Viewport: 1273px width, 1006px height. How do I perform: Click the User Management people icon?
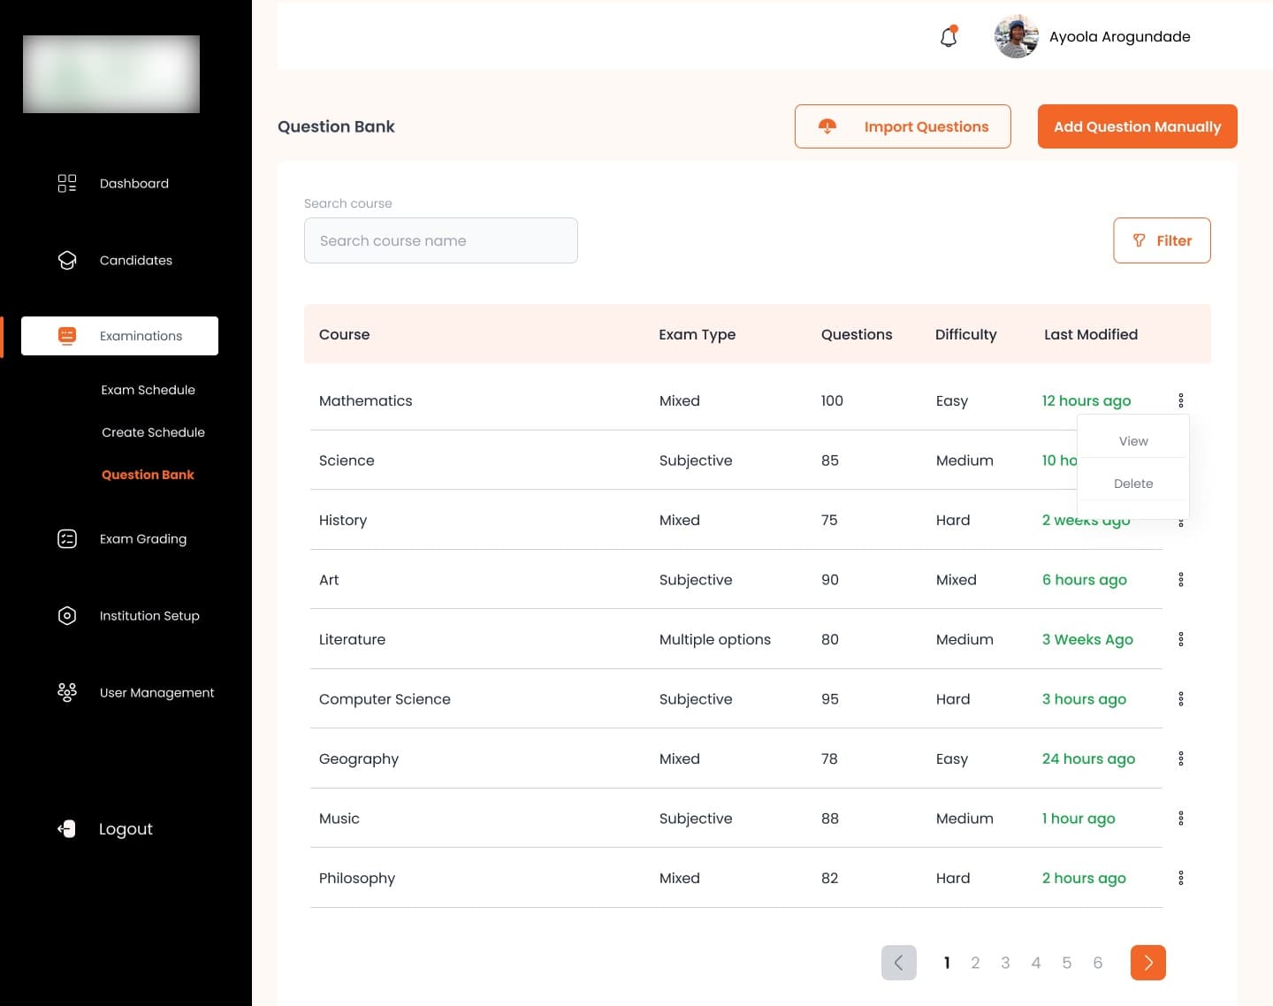click(67, 692)
